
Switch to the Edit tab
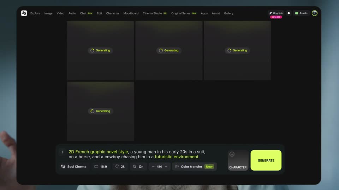click(x=99, y=13)
